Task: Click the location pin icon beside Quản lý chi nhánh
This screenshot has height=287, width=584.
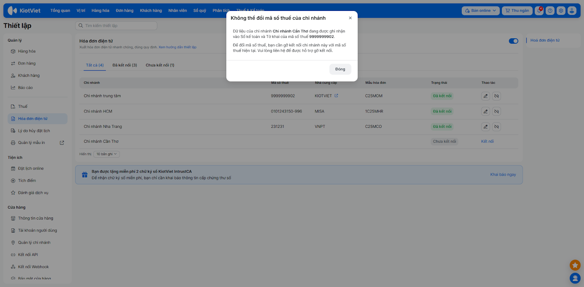Action: (x=13, y=243)
